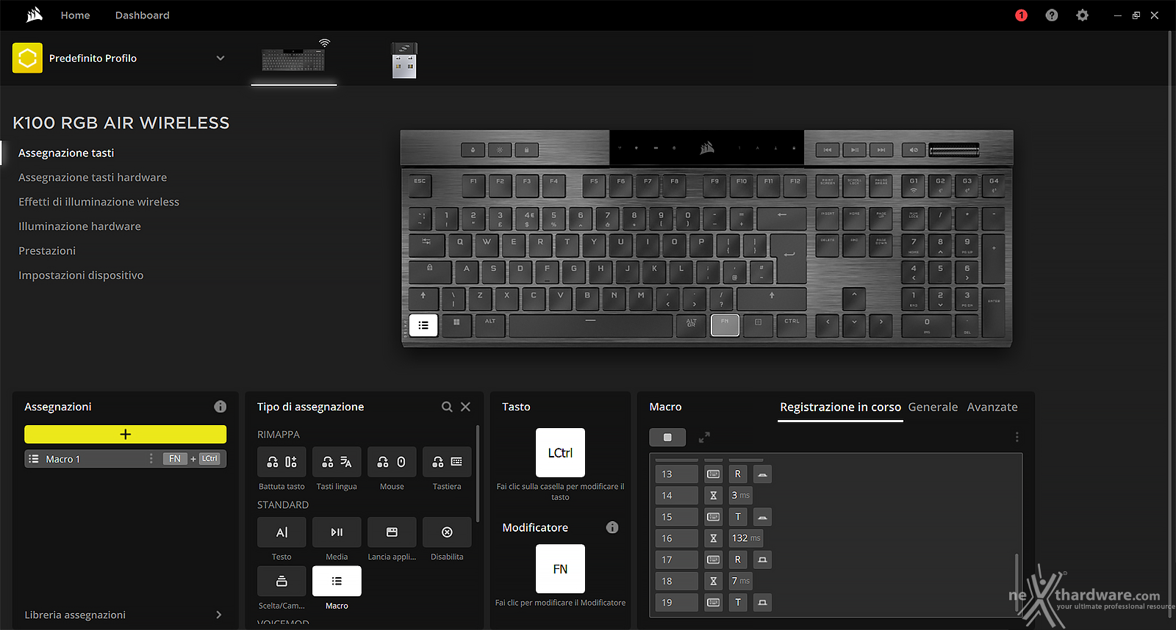The width and height of the screenshot is (1176, 630).
Task: Select the G1 key on keyboard image
Action: (x=914, y=186)
